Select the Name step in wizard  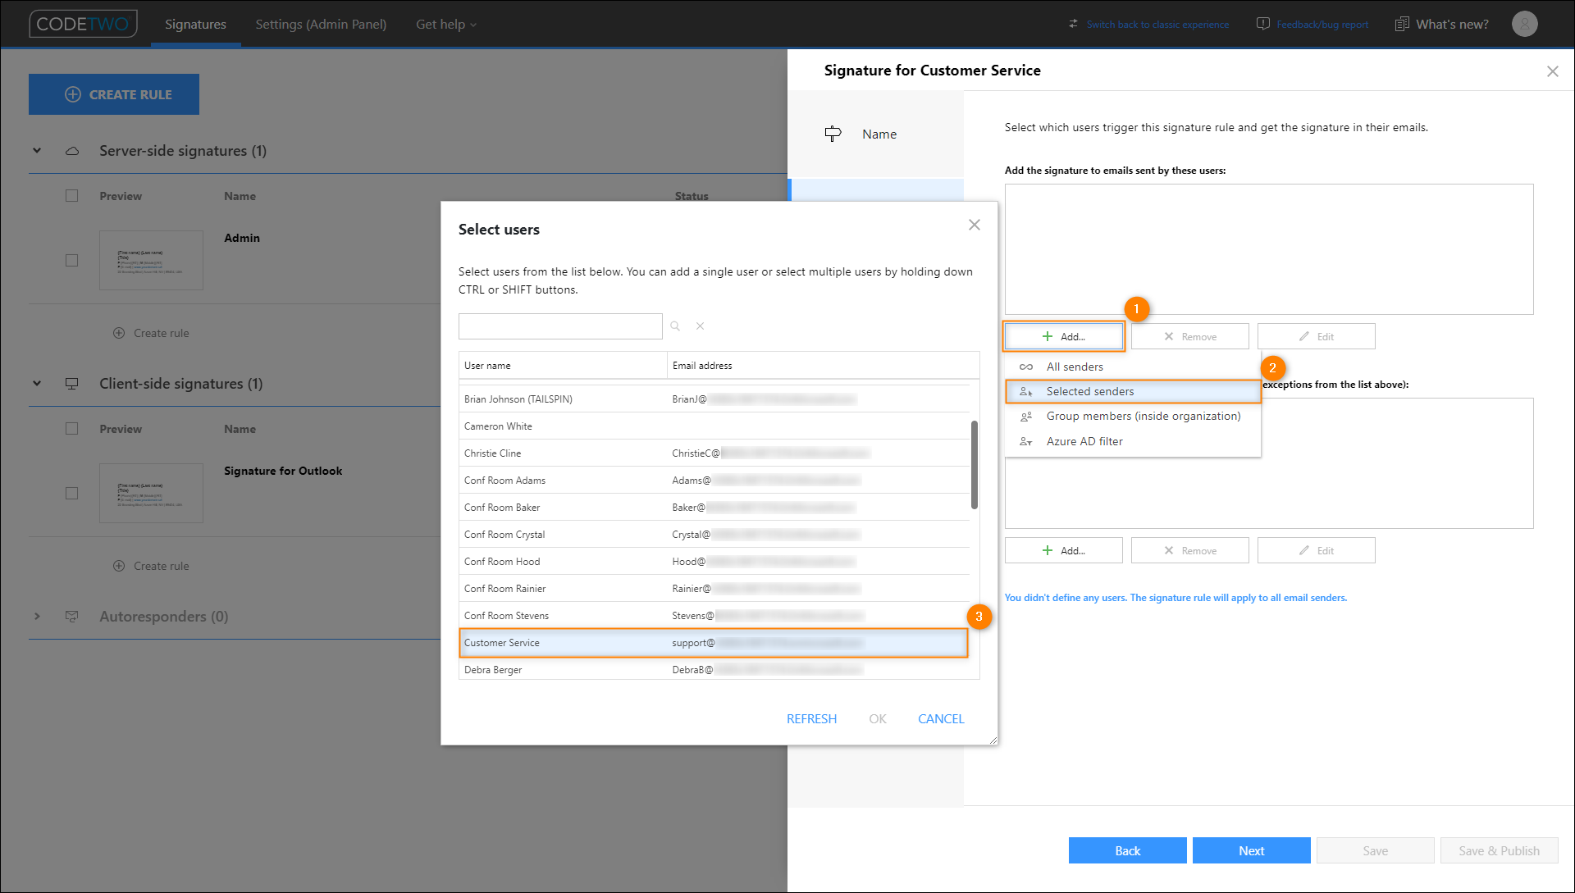point(875,134)
